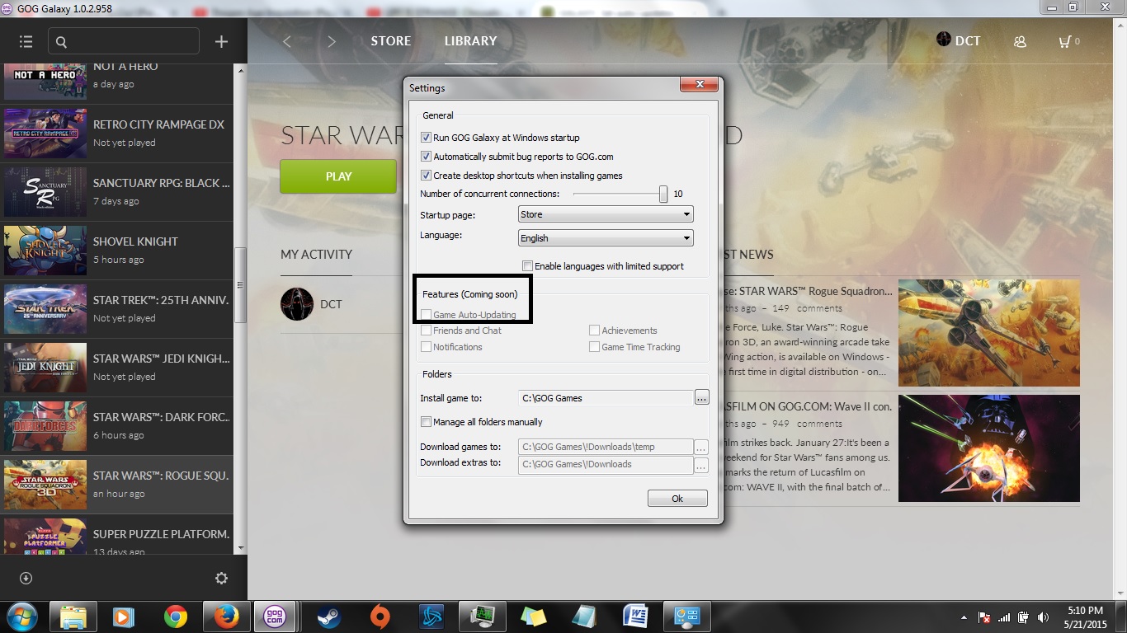Open Origin from the taskbar

coord(380,617)
